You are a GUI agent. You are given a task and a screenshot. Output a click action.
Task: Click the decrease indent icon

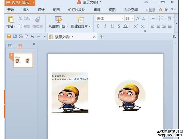pyautogui.click(x=170, y=19)
